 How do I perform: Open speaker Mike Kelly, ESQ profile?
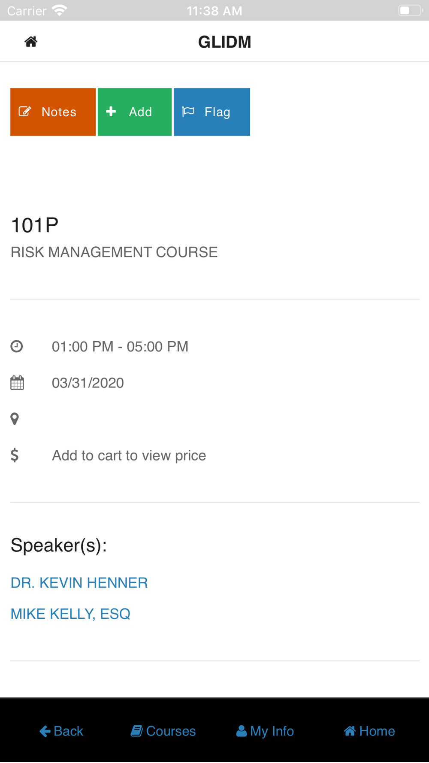coord(70,614)
